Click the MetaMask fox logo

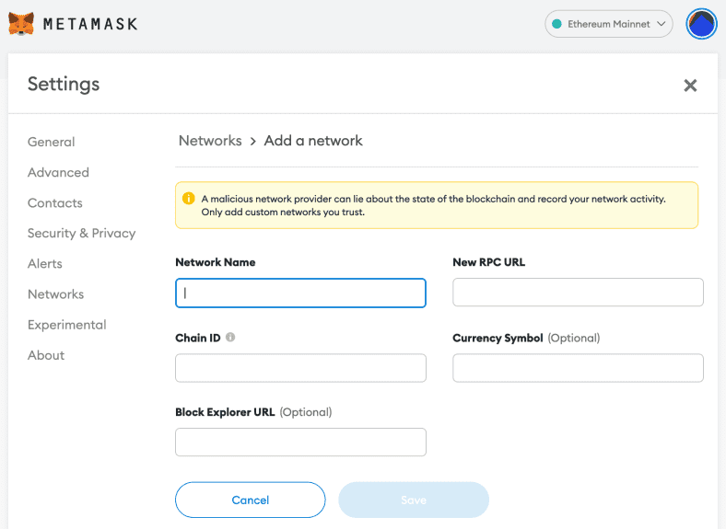tap(21, 24)
